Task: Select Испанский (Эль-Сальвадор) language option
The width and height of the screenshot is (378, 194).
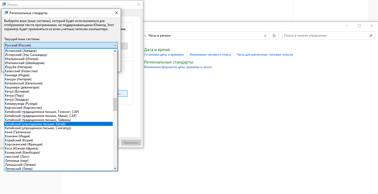Action: (x=58, y=55)
